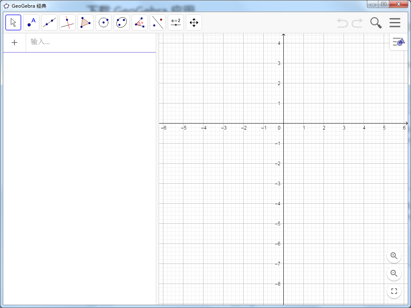Select the Polygon tool
The height and width of the screenshot is (308, 411).
[x=85, y=22]
